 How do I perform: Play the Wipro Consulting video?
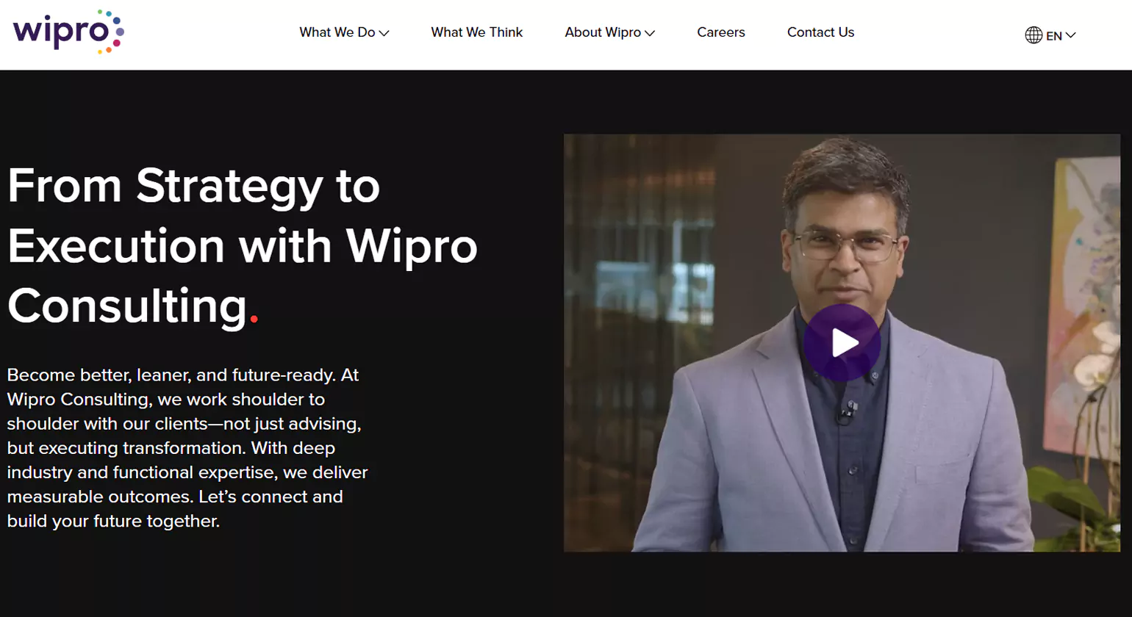[842, 342]
